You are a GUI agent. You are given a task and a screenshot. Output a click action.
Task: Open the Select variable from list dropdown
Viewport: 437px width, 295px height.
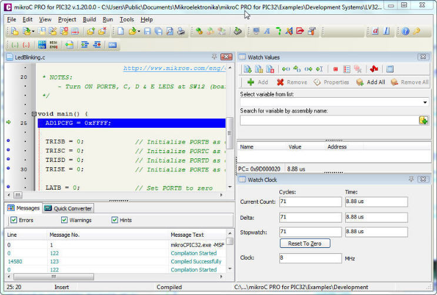pos(425,102)
